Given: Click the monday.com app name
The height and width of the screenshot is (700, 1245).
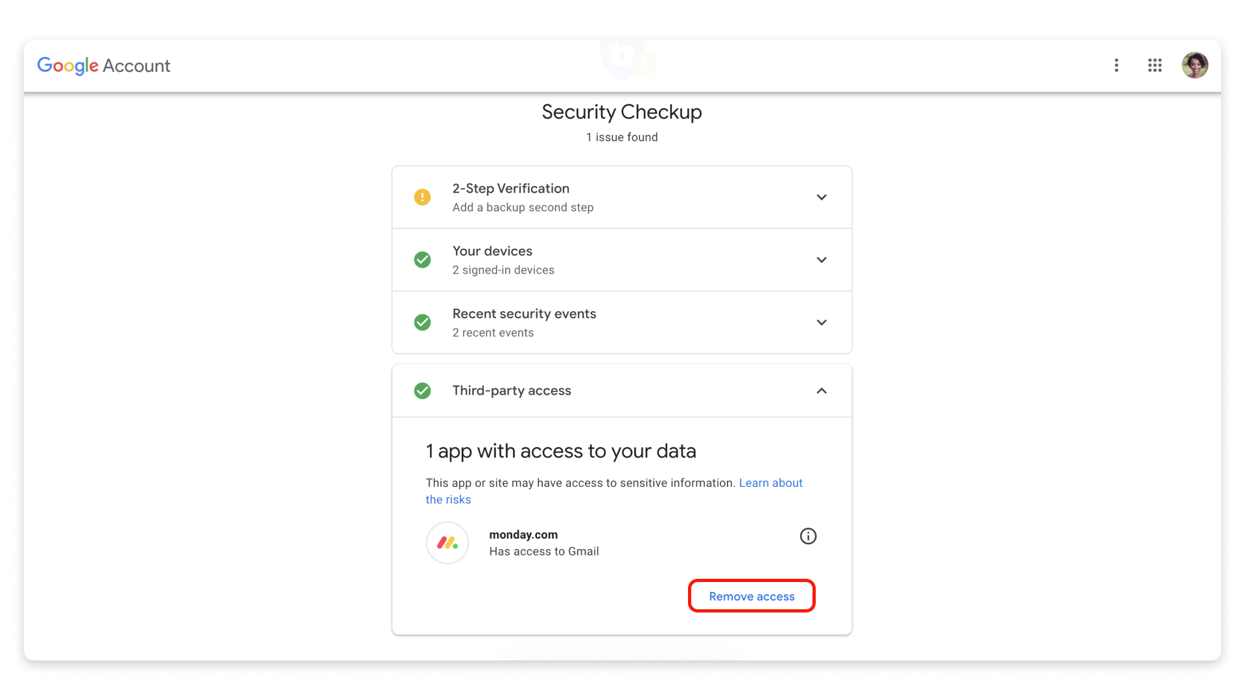Looking at the screenshot, I should [523, 535].
